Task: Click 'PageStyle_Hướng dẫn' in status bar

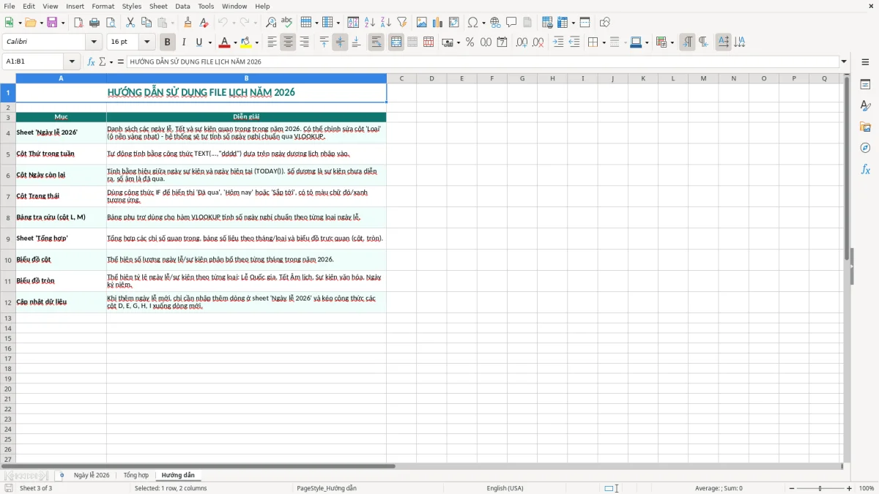Action: tap(327, 488)
